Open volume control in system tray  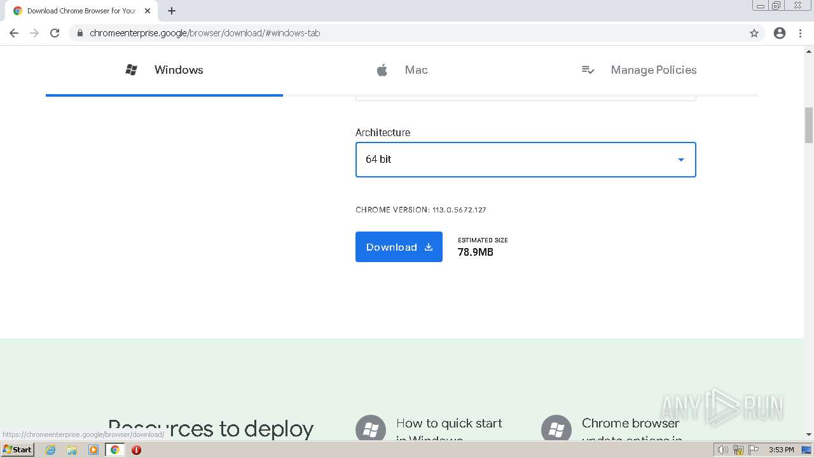point(723,450)
